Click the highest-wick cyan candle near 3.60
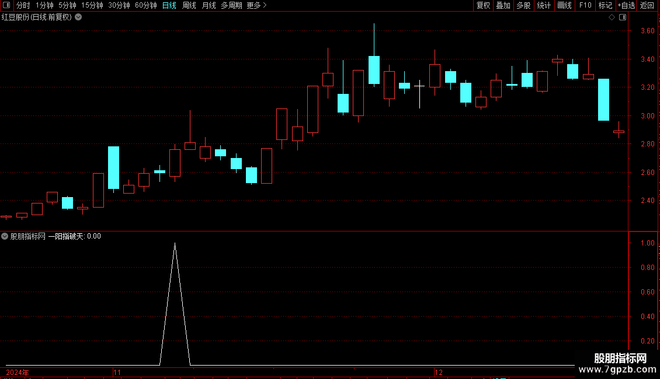The height and width of the screenshot is (379, 660). point(374,69)
